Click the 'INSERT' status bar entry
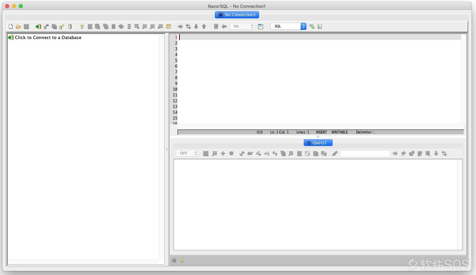The image size is (476, 275). point(321,132)
